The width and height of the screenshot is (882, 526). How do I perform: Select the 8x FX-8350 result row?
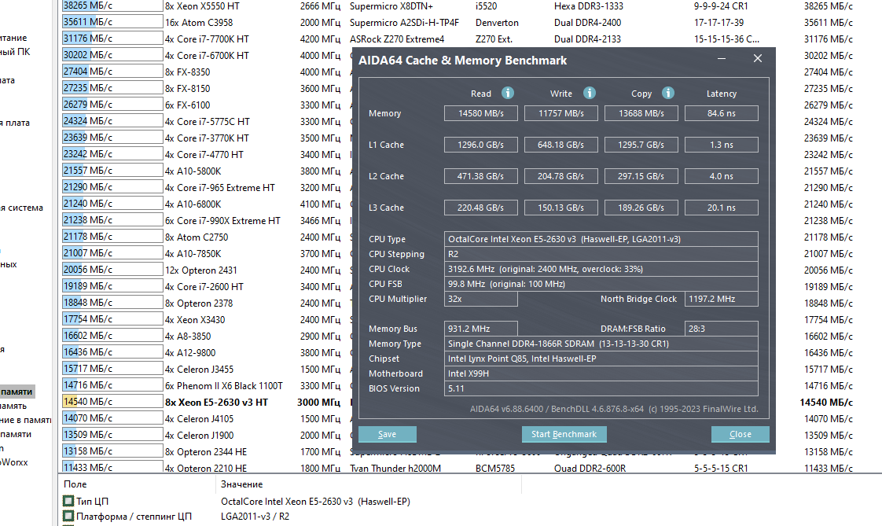[187, 72]
